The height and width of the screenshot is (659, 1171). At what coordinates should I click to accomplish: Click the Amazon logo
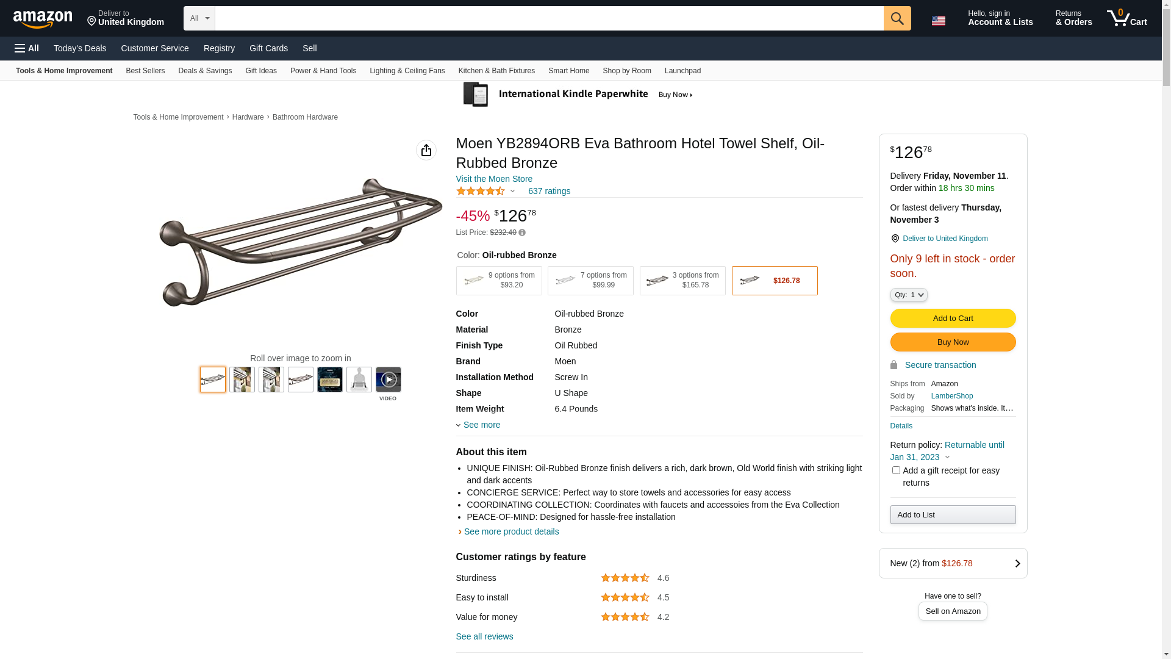coord(43,19)
